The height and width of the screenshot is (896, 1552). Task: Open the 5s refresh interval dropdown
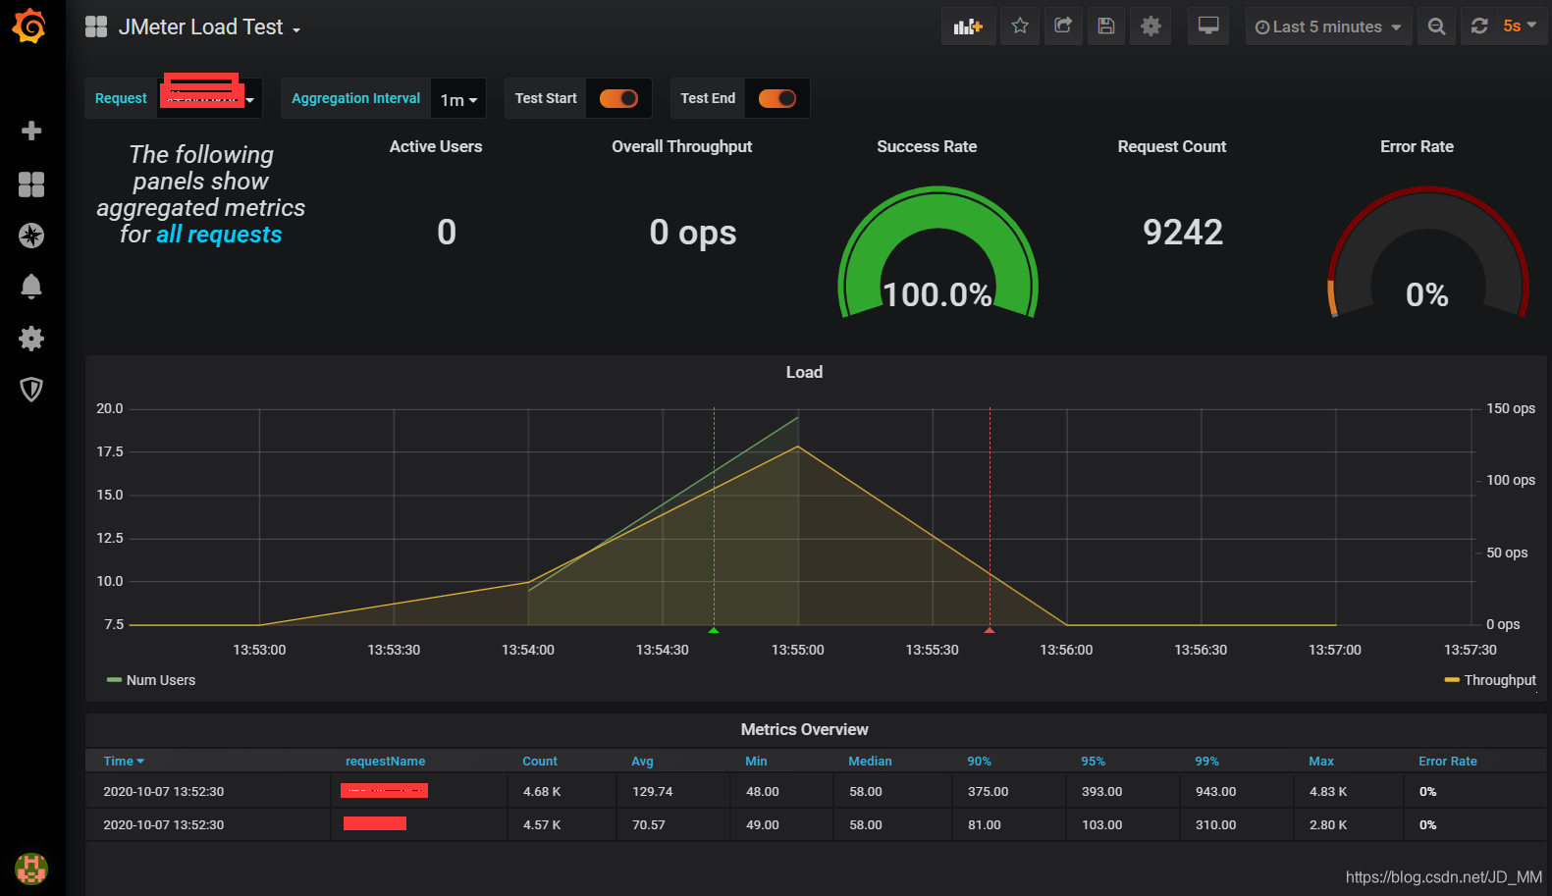[1521, 26]
